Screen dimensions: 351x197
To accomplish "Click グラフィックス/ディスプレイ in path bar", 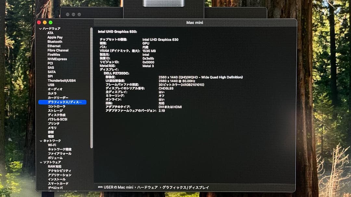I will click(186, 187).
